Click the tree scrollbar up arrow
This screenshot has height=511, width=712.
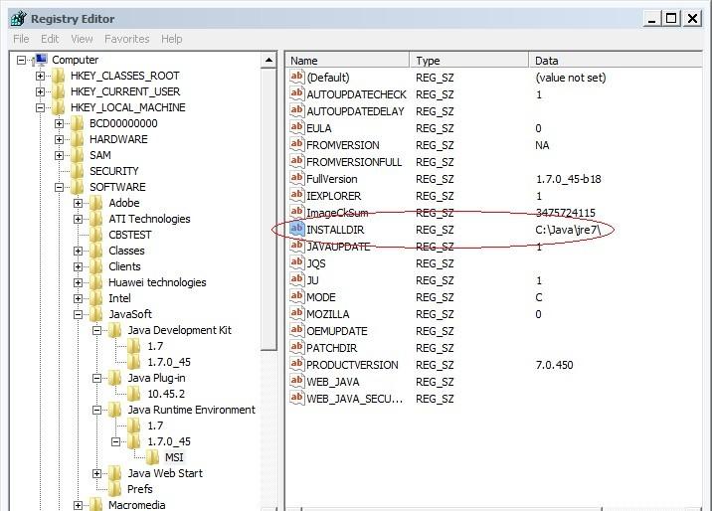pyautogui.click(x=268, y=60)
